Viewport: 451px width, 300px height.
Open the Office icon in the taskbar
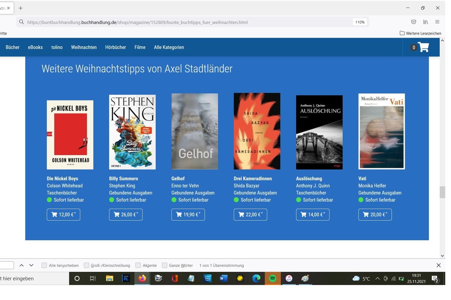174,279
